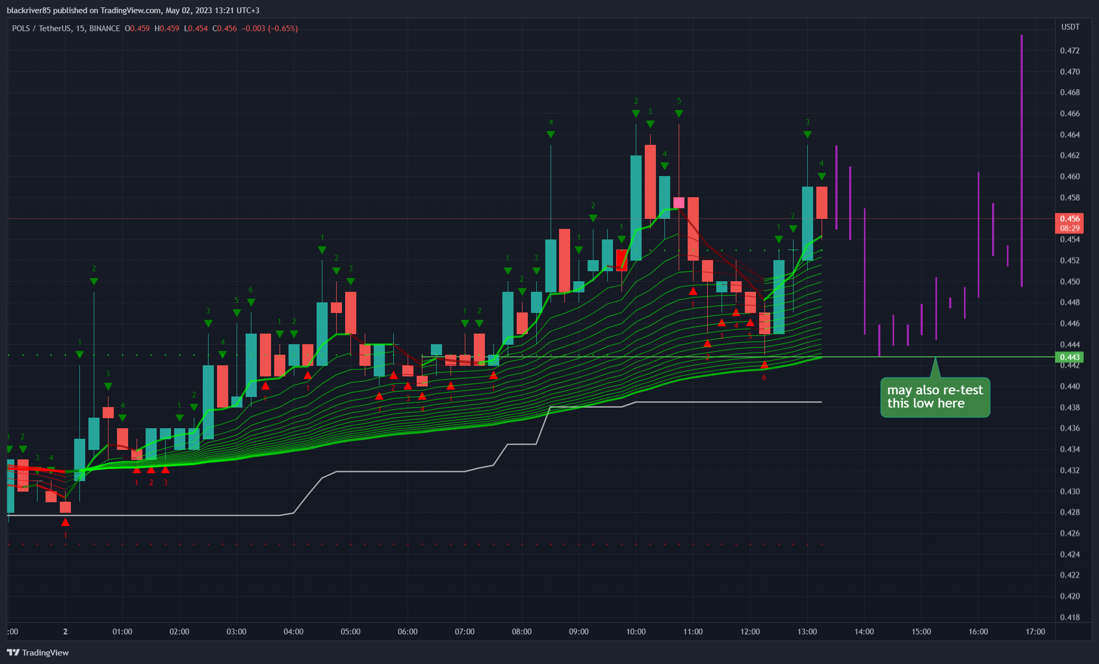Click the 0.460 price axis label

pyautogui.click(x=1070, y=177)
